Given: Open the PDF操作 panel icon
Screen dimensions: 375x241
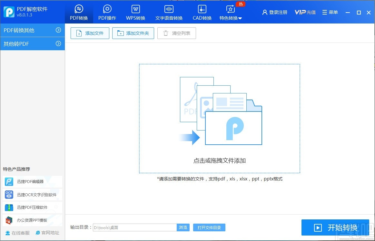Looking at the screenshot, I should point(107,12).
